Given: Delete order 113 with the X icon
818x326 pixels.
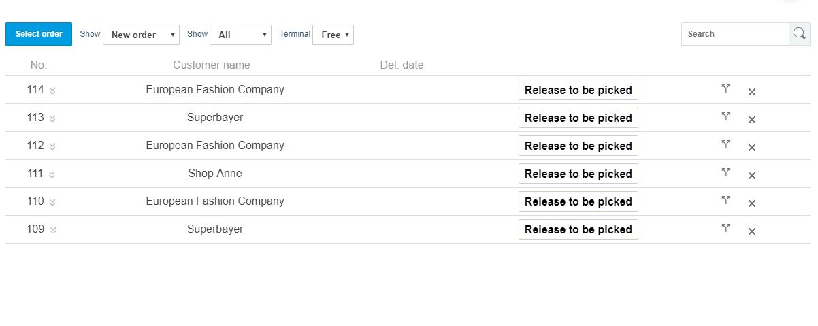Looking at the screenshot, I should (x=752, y=120).
